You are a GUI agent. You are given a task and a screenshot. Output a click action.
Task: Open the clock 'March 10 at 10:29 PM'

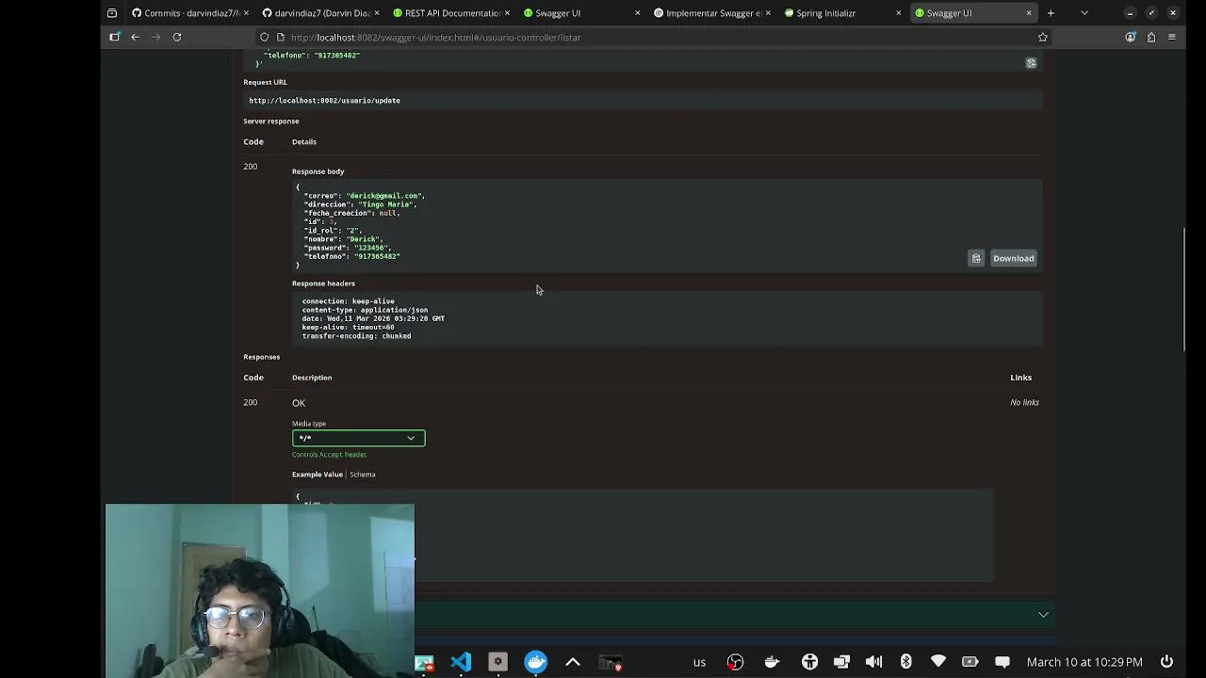[x=1084, y=662]
